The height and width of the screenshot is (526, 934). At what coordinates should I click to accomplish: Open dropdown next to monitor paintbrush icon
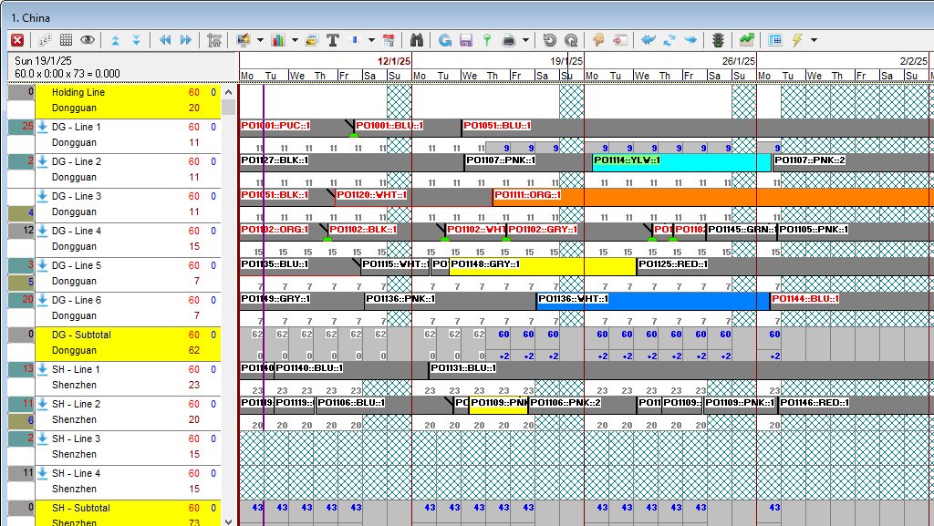[260, 40]
